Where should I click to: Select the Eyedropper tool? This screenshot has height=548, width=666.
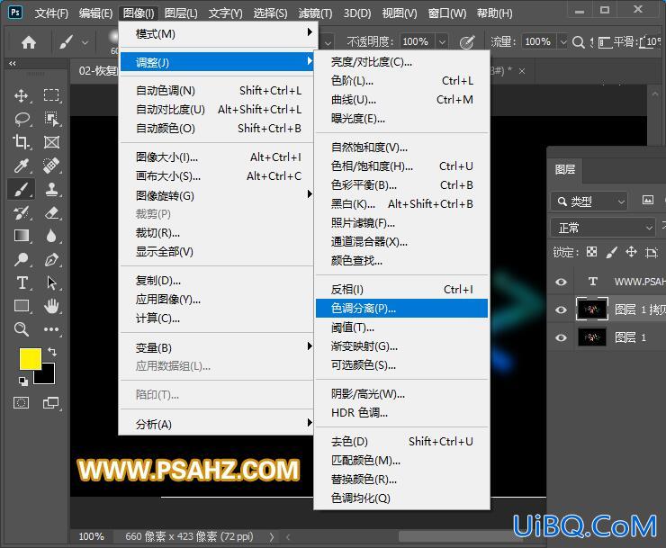(x=22, y=166)
